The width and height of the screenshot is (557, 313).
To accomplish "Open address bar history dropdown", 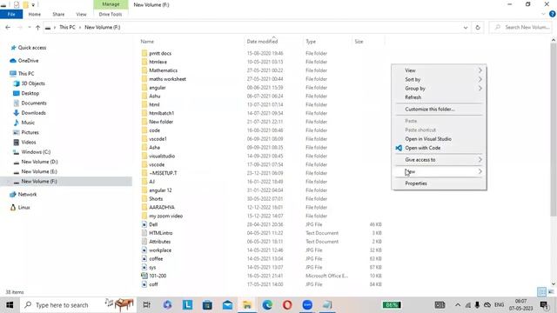I will (x=466, y=27).
